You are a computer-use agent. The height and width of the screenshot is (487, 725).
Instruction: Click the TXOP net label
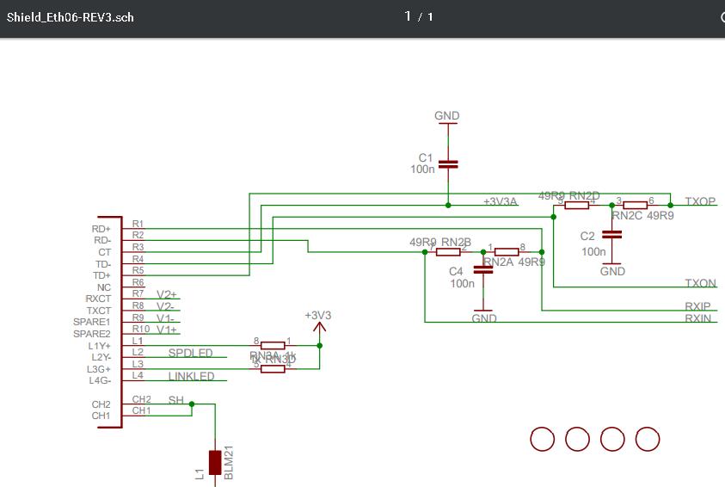[700, 201]
